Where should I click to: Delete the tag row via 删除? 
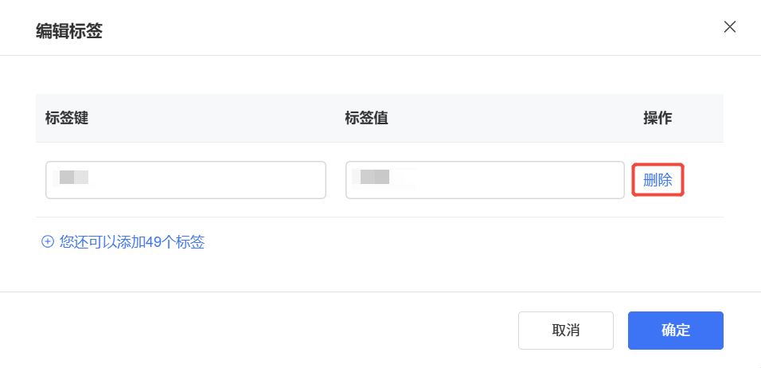click(x=658, y=180)
